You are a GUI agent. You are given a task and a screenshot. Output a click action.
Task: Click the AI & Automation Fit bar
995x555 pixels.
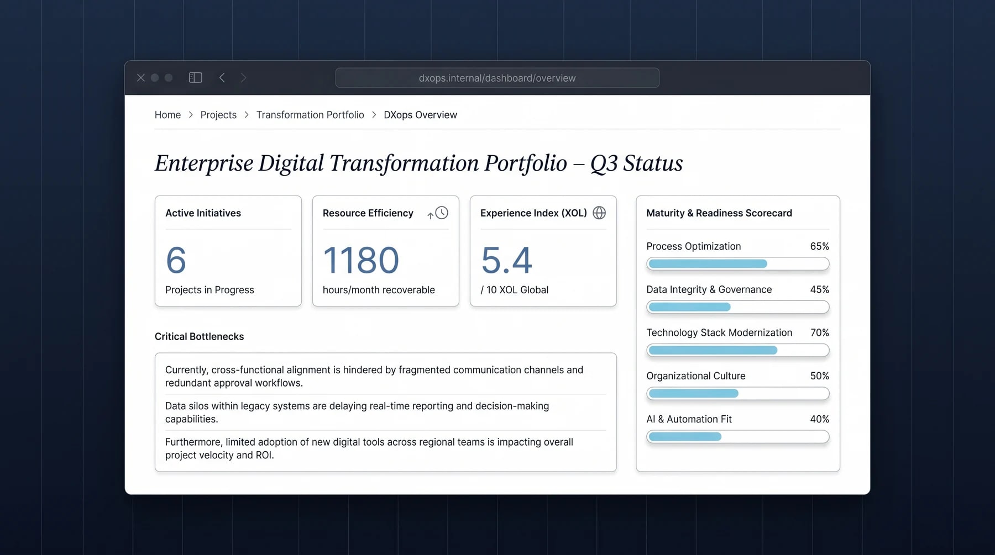tap(737, 437)
